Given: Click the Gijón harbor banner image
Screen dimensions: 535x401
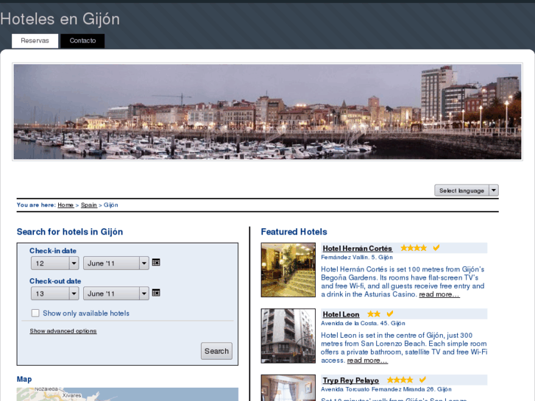Looking at the screenshot, I should [268, 112].
